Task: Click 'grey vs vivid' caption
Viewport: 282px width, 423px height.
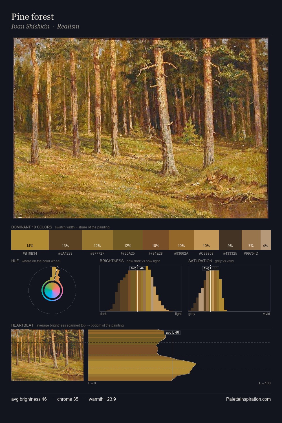Action: 224,261
